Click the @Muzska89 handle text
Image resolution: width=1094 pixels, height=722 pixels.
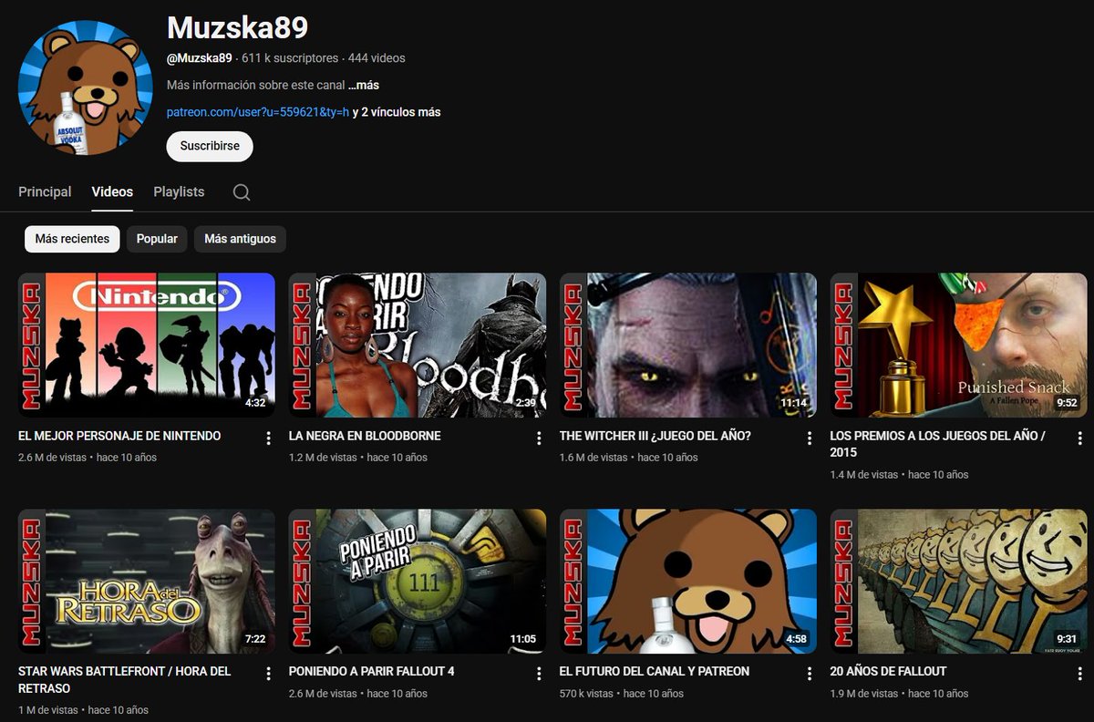(200, 58)
